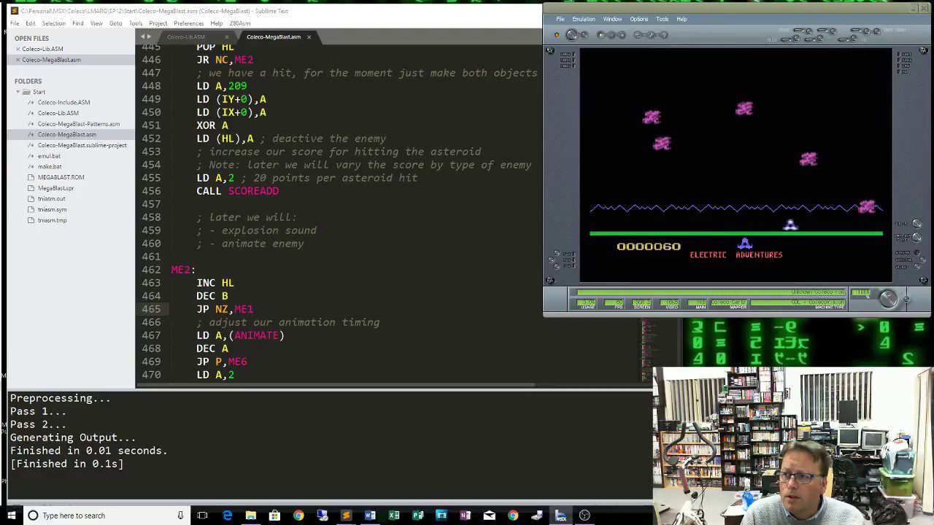Switch to Sublime Text taskbar icon

click(346, 516)
